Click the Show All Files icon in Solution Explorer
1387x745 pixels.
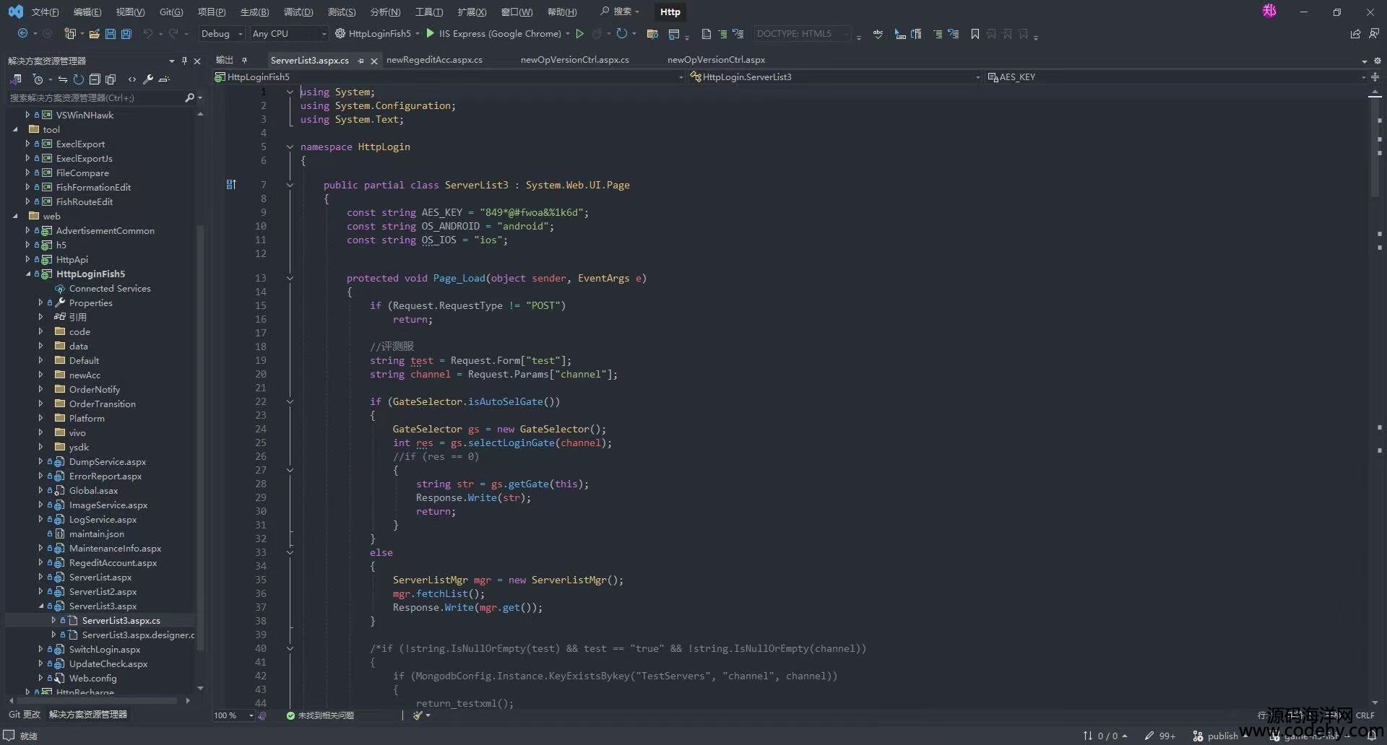(111, 79)
